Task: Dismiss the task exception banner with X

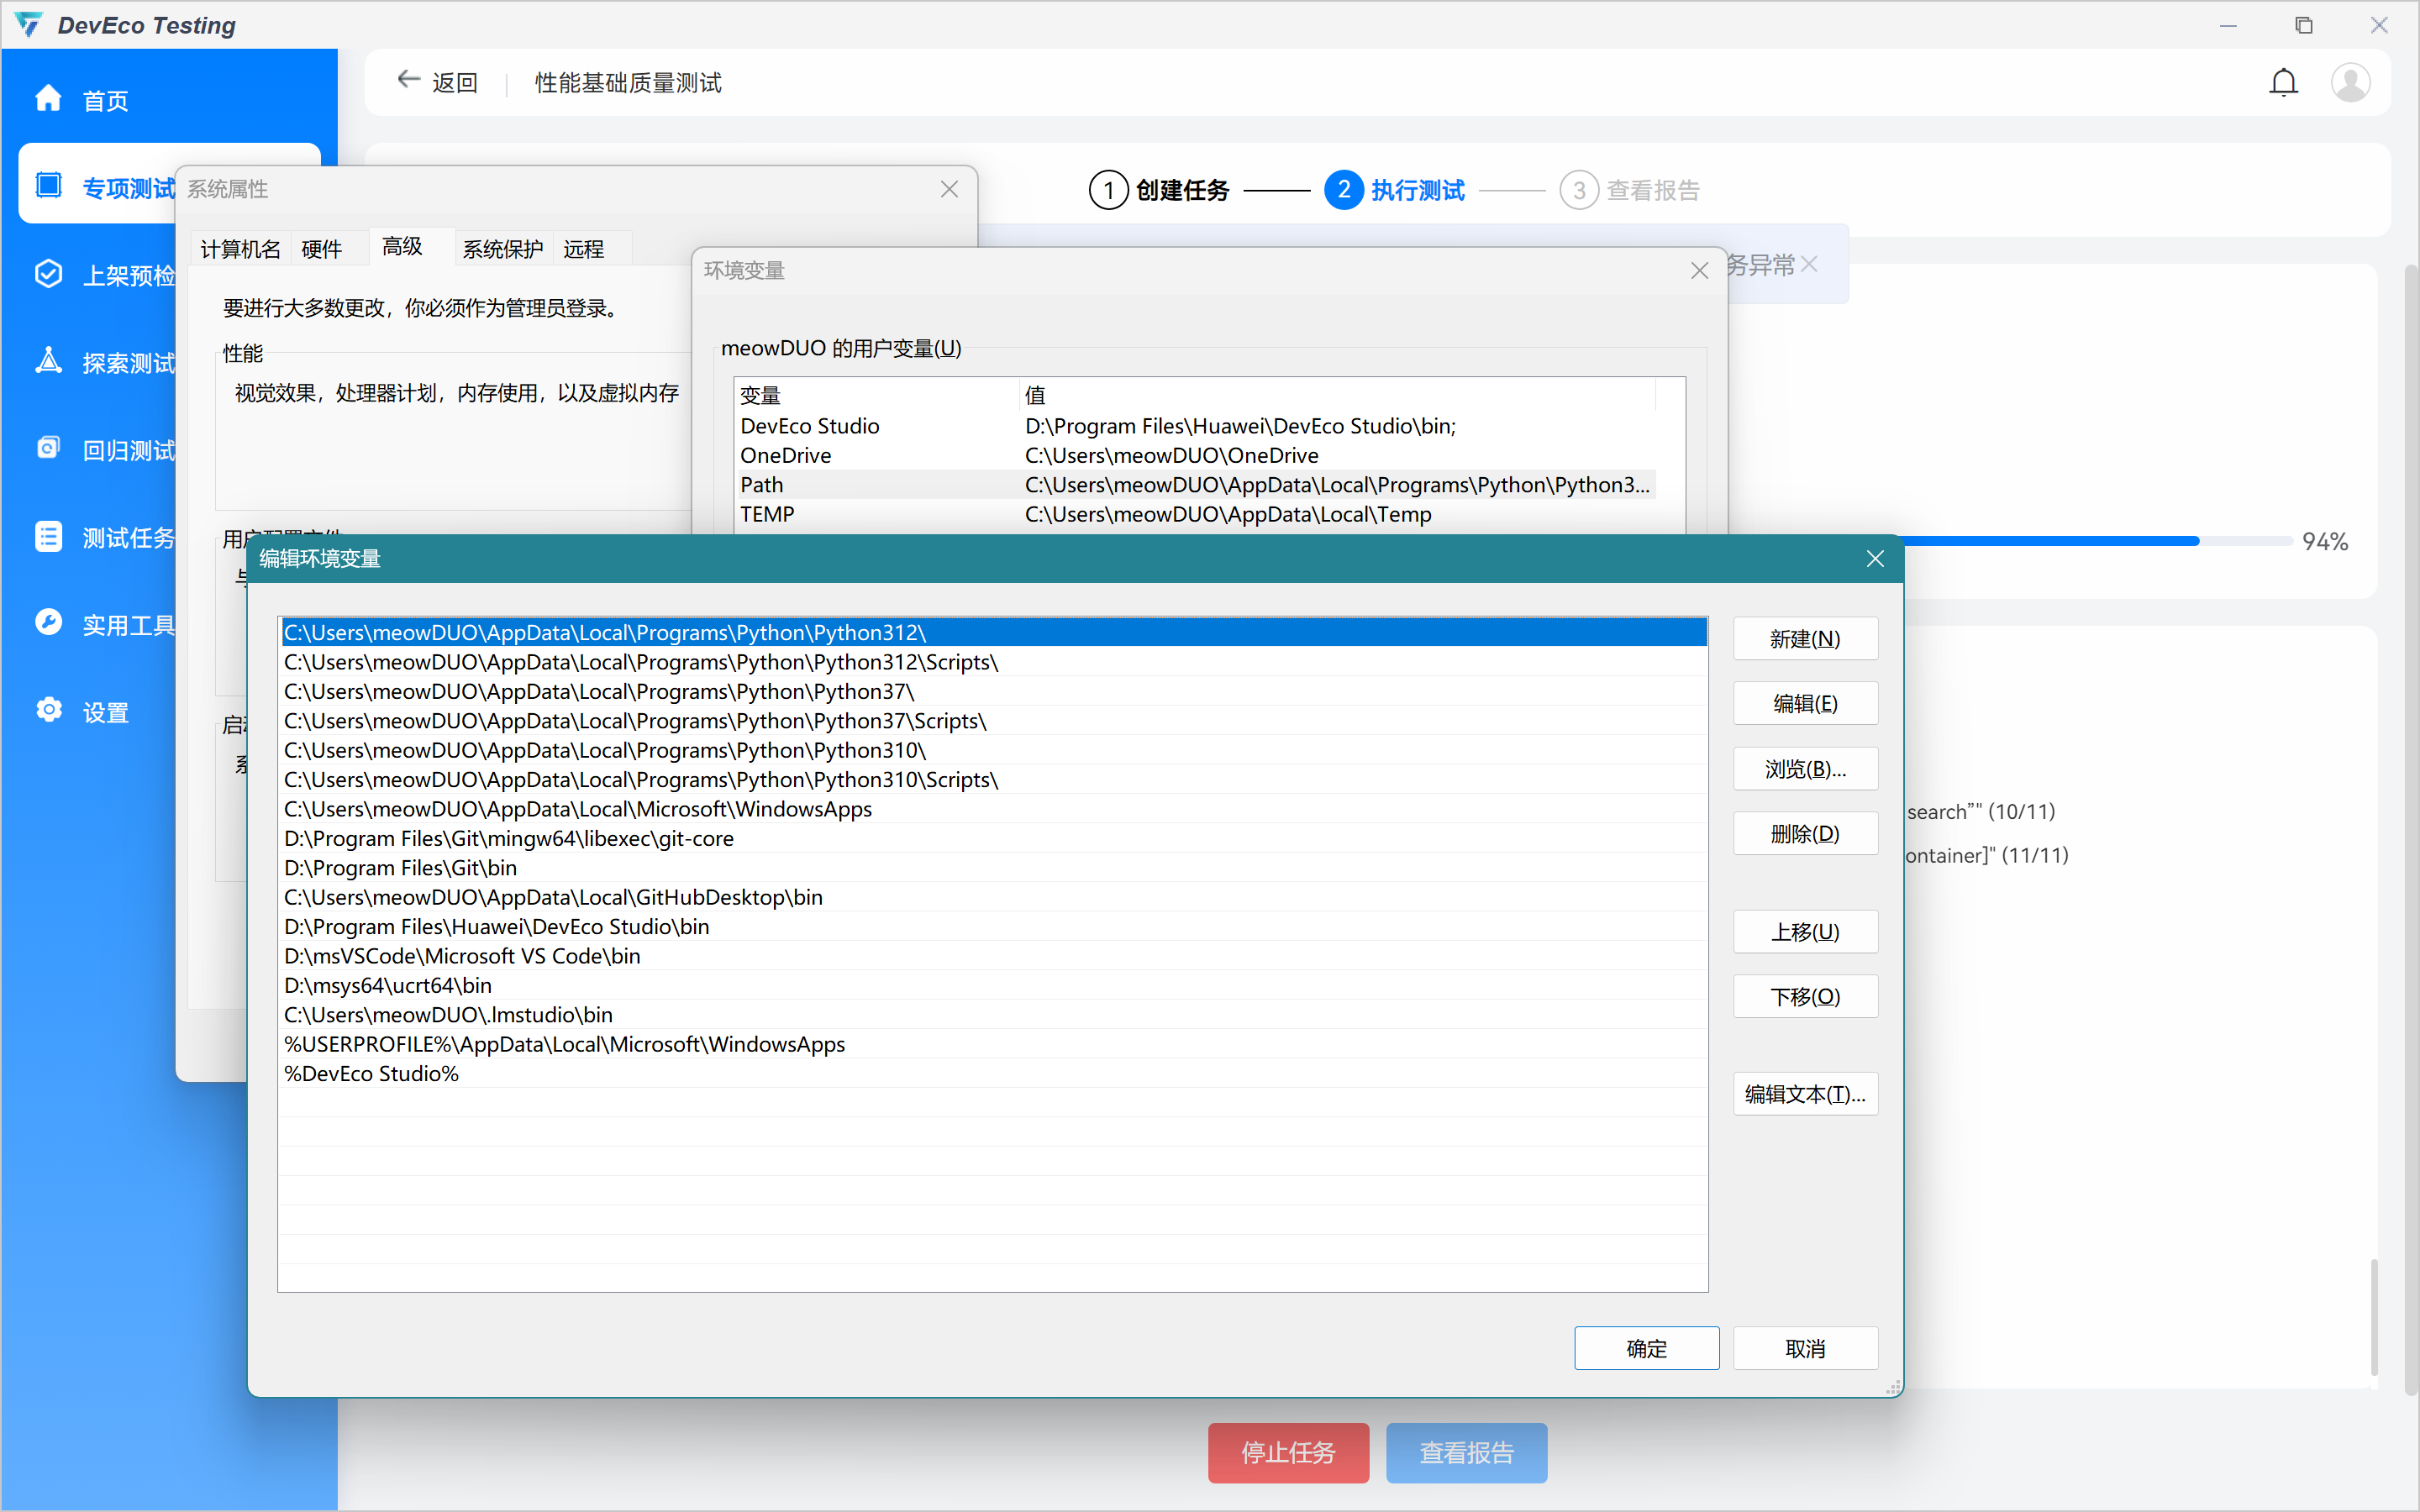Action: [x=1809, y=265]
